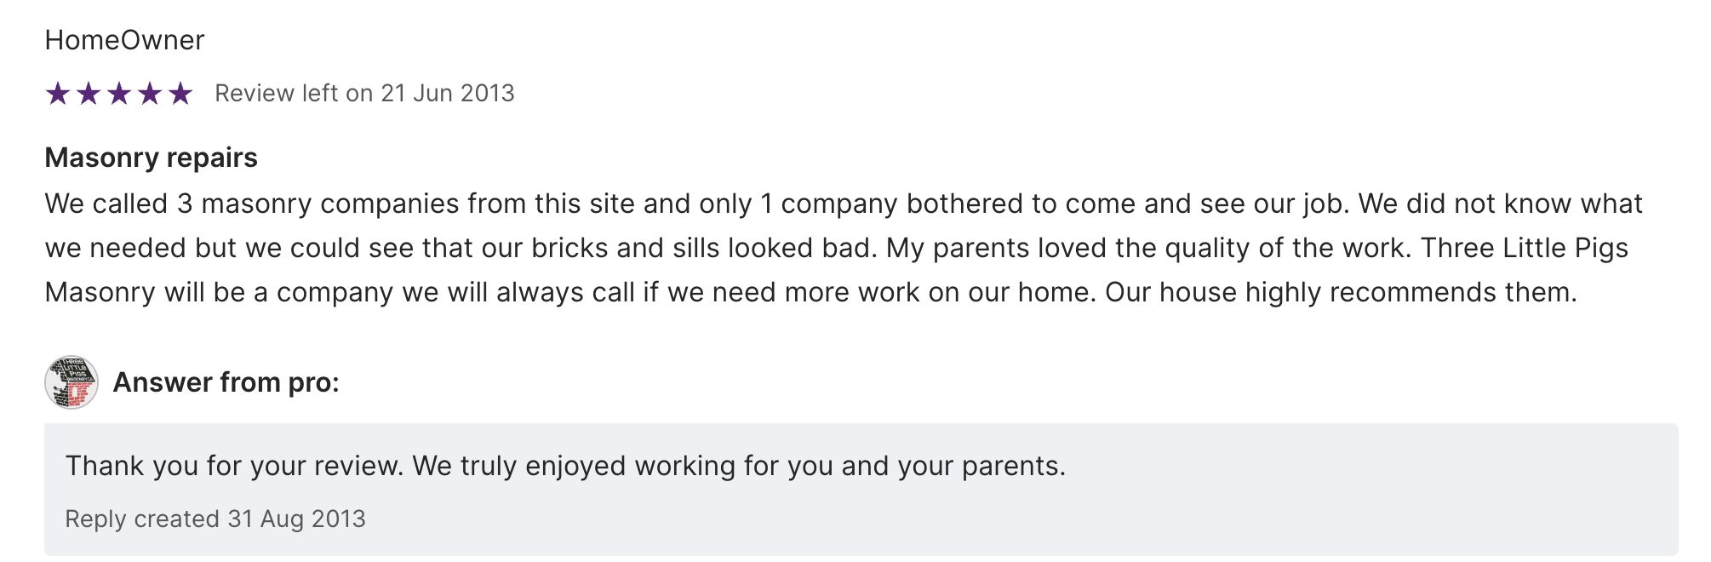Click 'We did not know what' text
1711x562 pixels.
(1500, 204)
